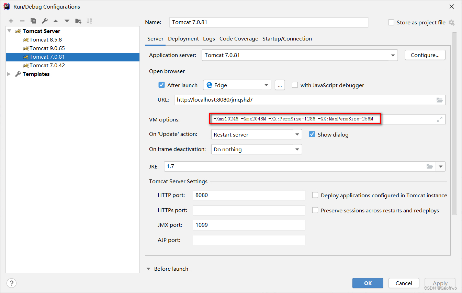Browse folder icon in URL field
The height and width of the screenshot is (293, 462).
coord(440,100)
